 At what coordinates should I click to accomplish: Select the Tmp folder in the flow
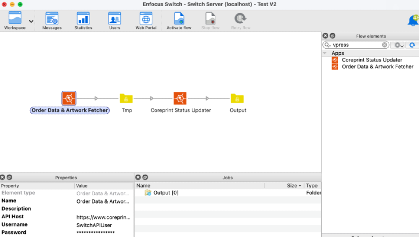pyautogui.click(x=126, y=98)
